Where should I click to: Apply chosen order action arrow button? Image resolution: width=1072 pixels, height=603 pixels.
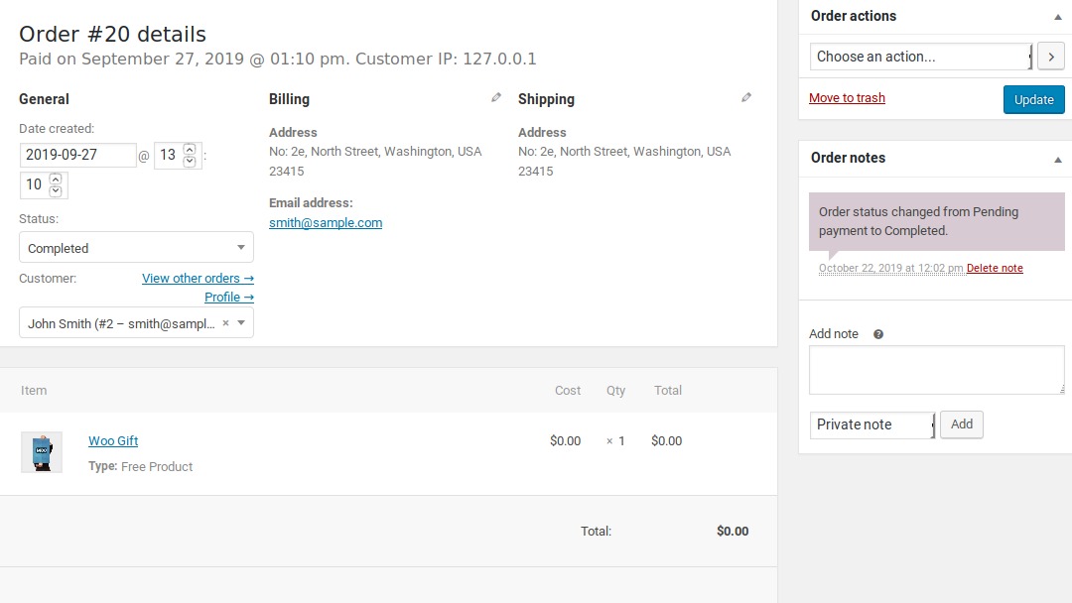coord(1050,57)
